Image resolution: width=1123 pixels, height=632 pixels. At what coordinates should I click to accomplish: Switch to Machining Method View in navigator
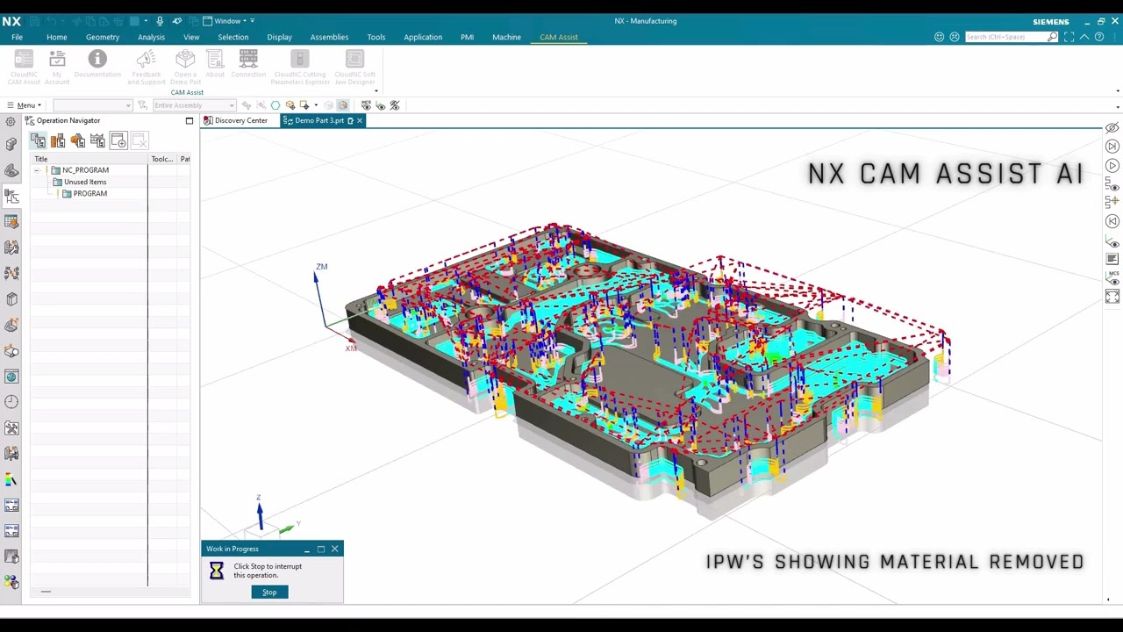[97, 140]
